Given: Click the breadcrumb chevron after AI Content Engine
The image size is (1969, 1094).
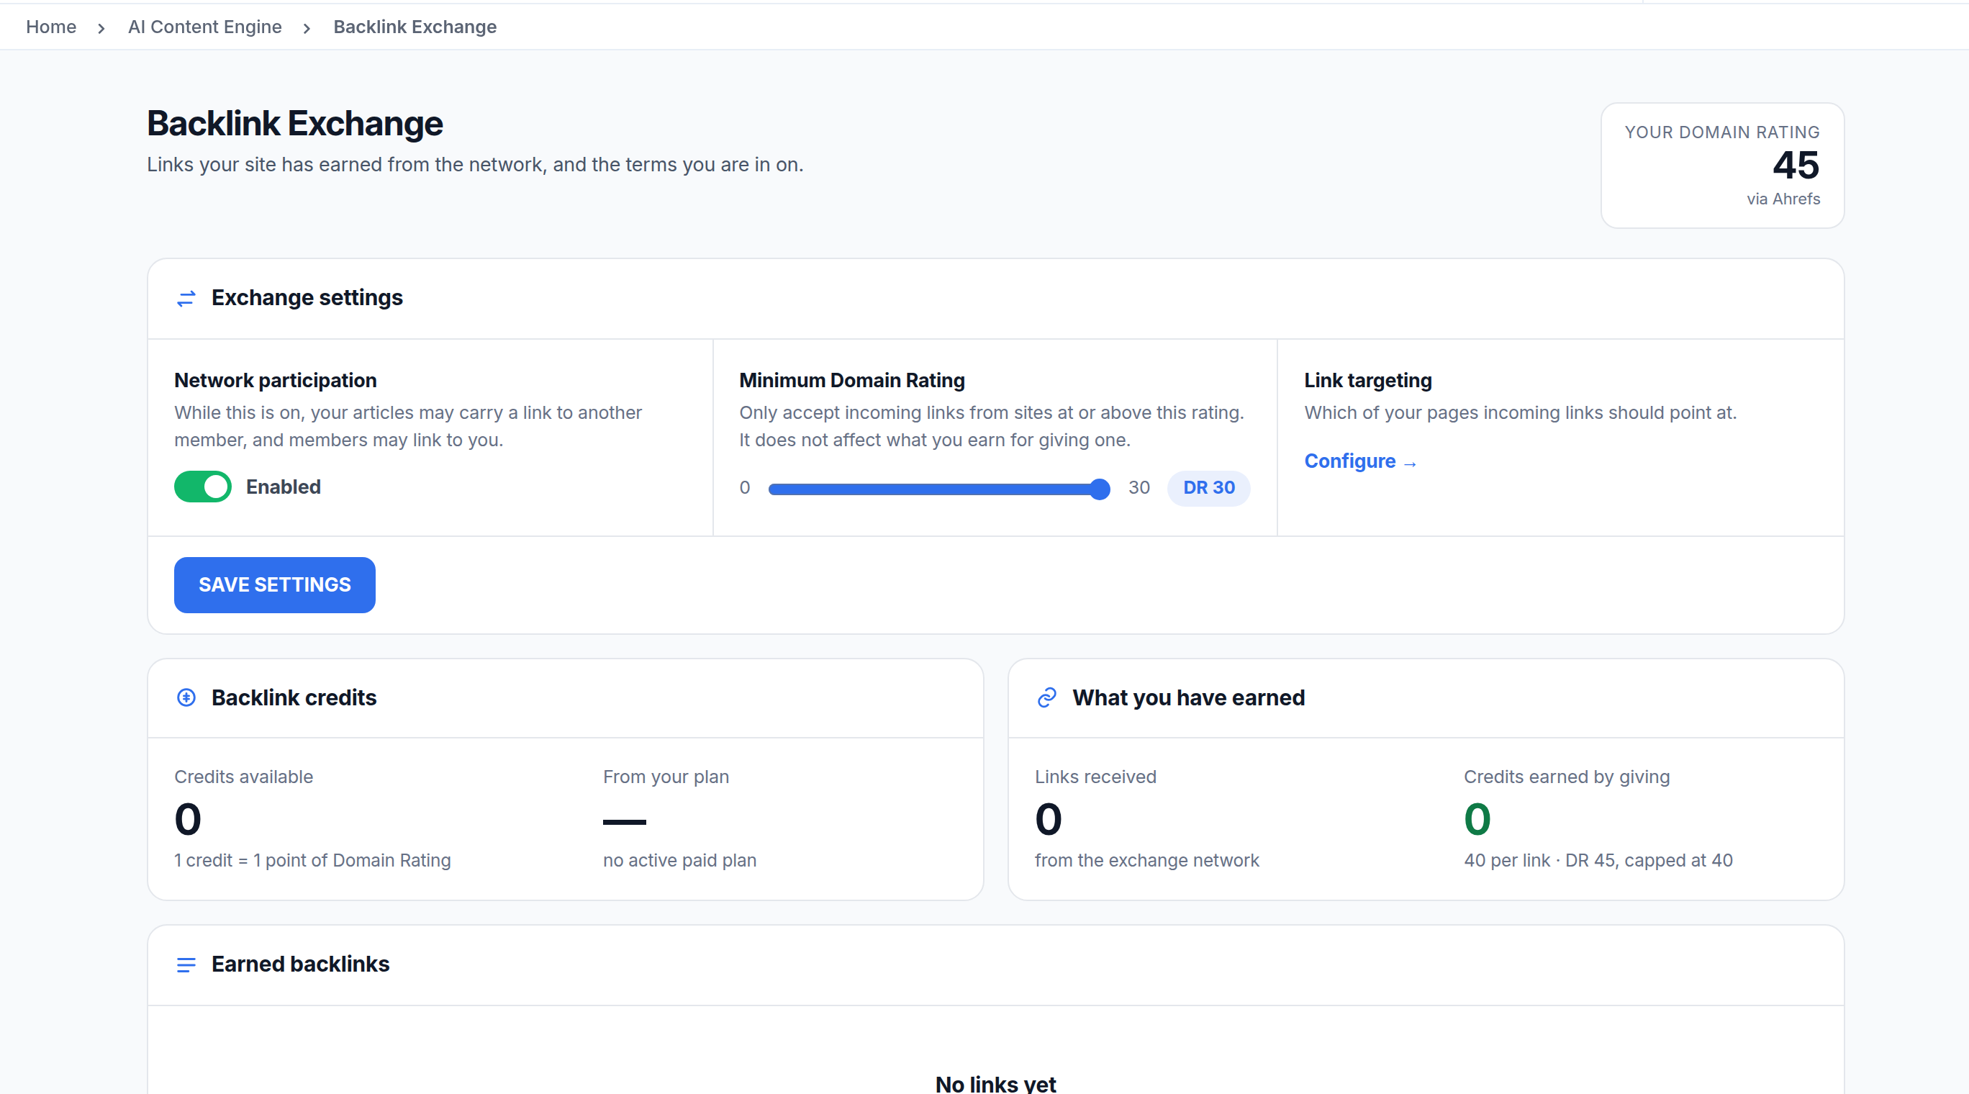Looking at the screenshot, I should coord(307,28).
